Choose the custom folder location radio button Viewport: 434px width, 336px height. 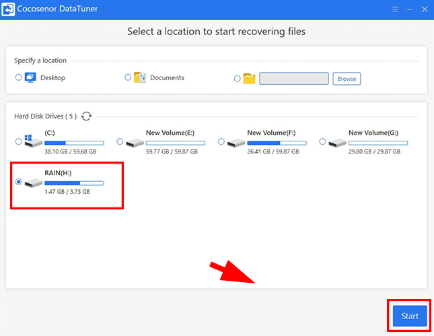click(x=237, y=79)
